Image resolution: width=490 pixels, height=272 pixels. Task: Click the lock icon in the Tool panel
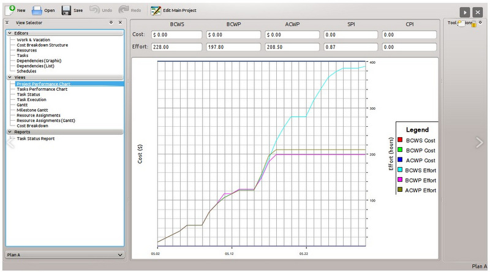pos(473,24)
